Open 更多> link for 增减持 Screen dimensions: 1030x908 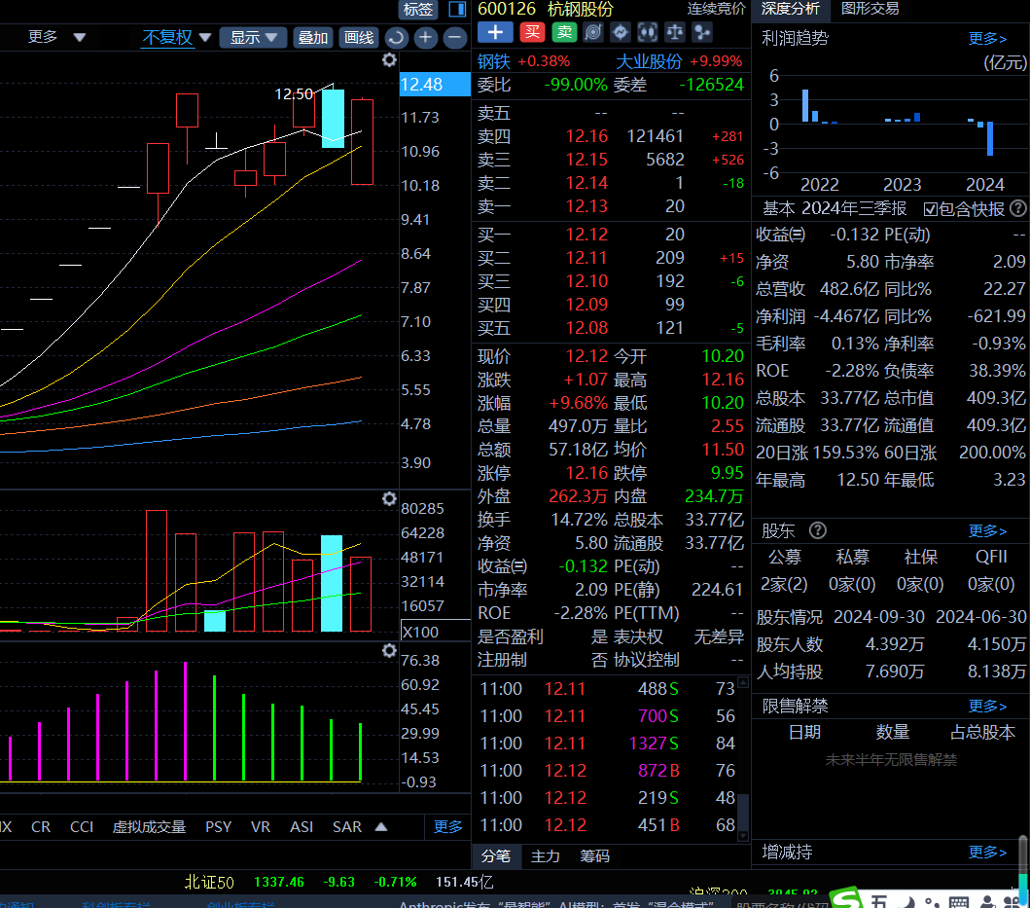(987, 853)
